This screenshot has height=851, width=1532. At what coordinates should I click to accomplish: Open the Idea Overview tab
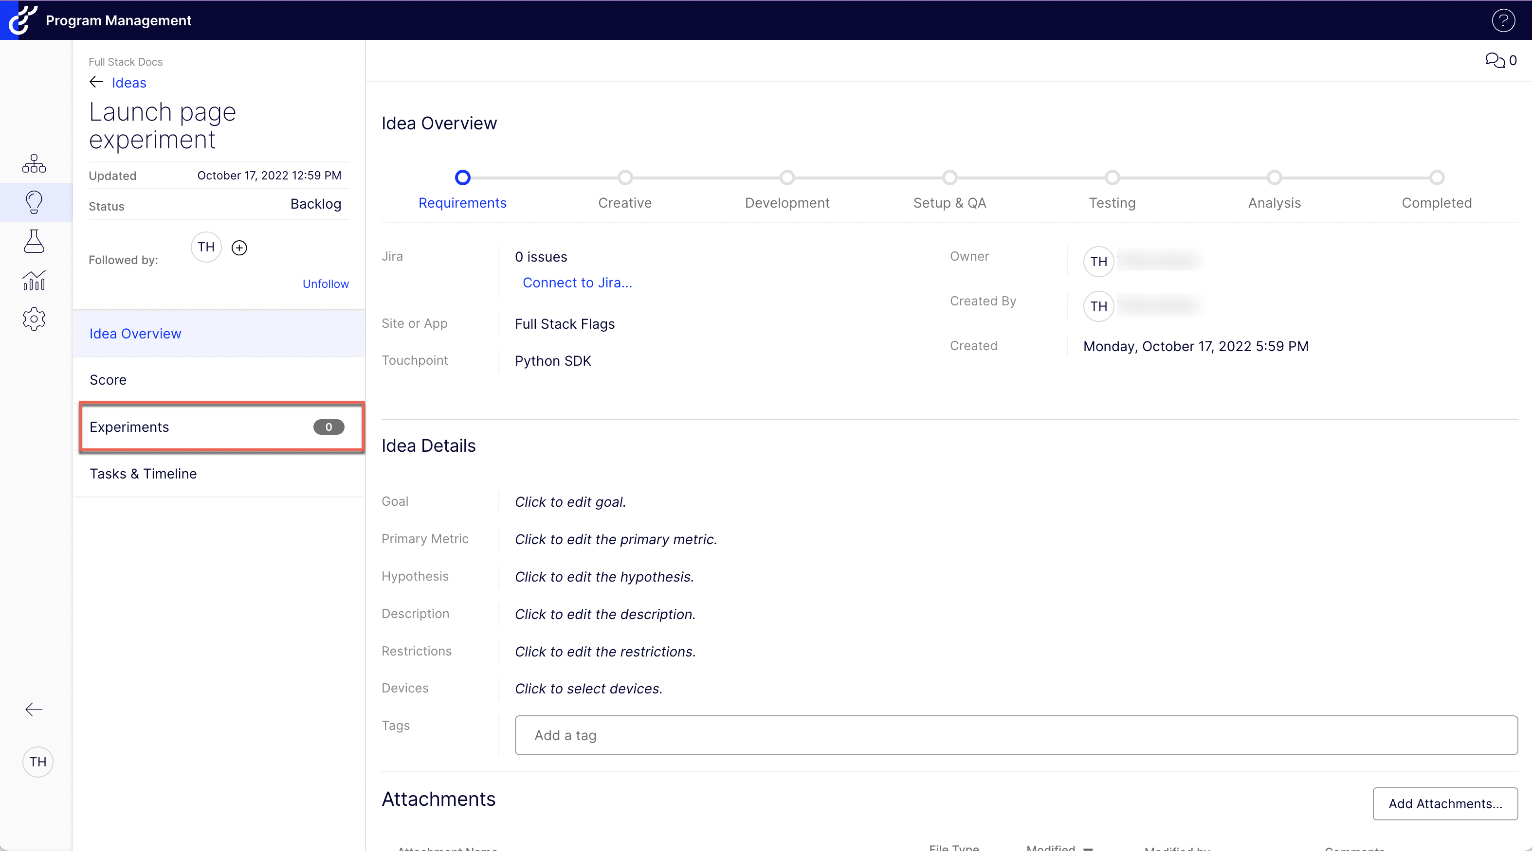coord(219,334)
